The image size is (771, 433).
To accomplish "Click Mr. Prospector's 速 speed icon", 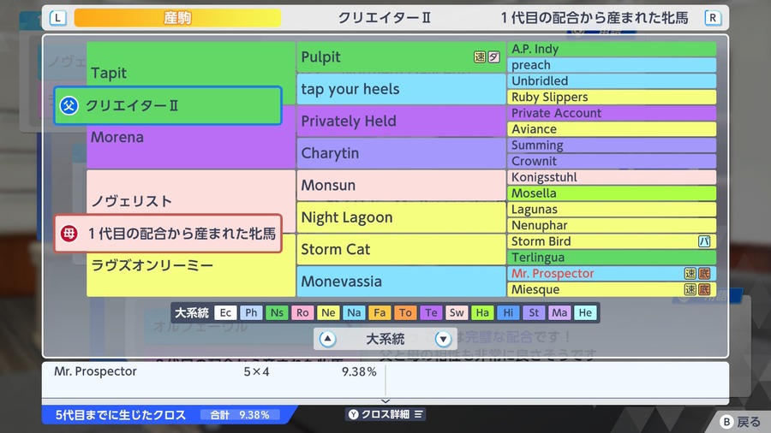I will [690, 274].
